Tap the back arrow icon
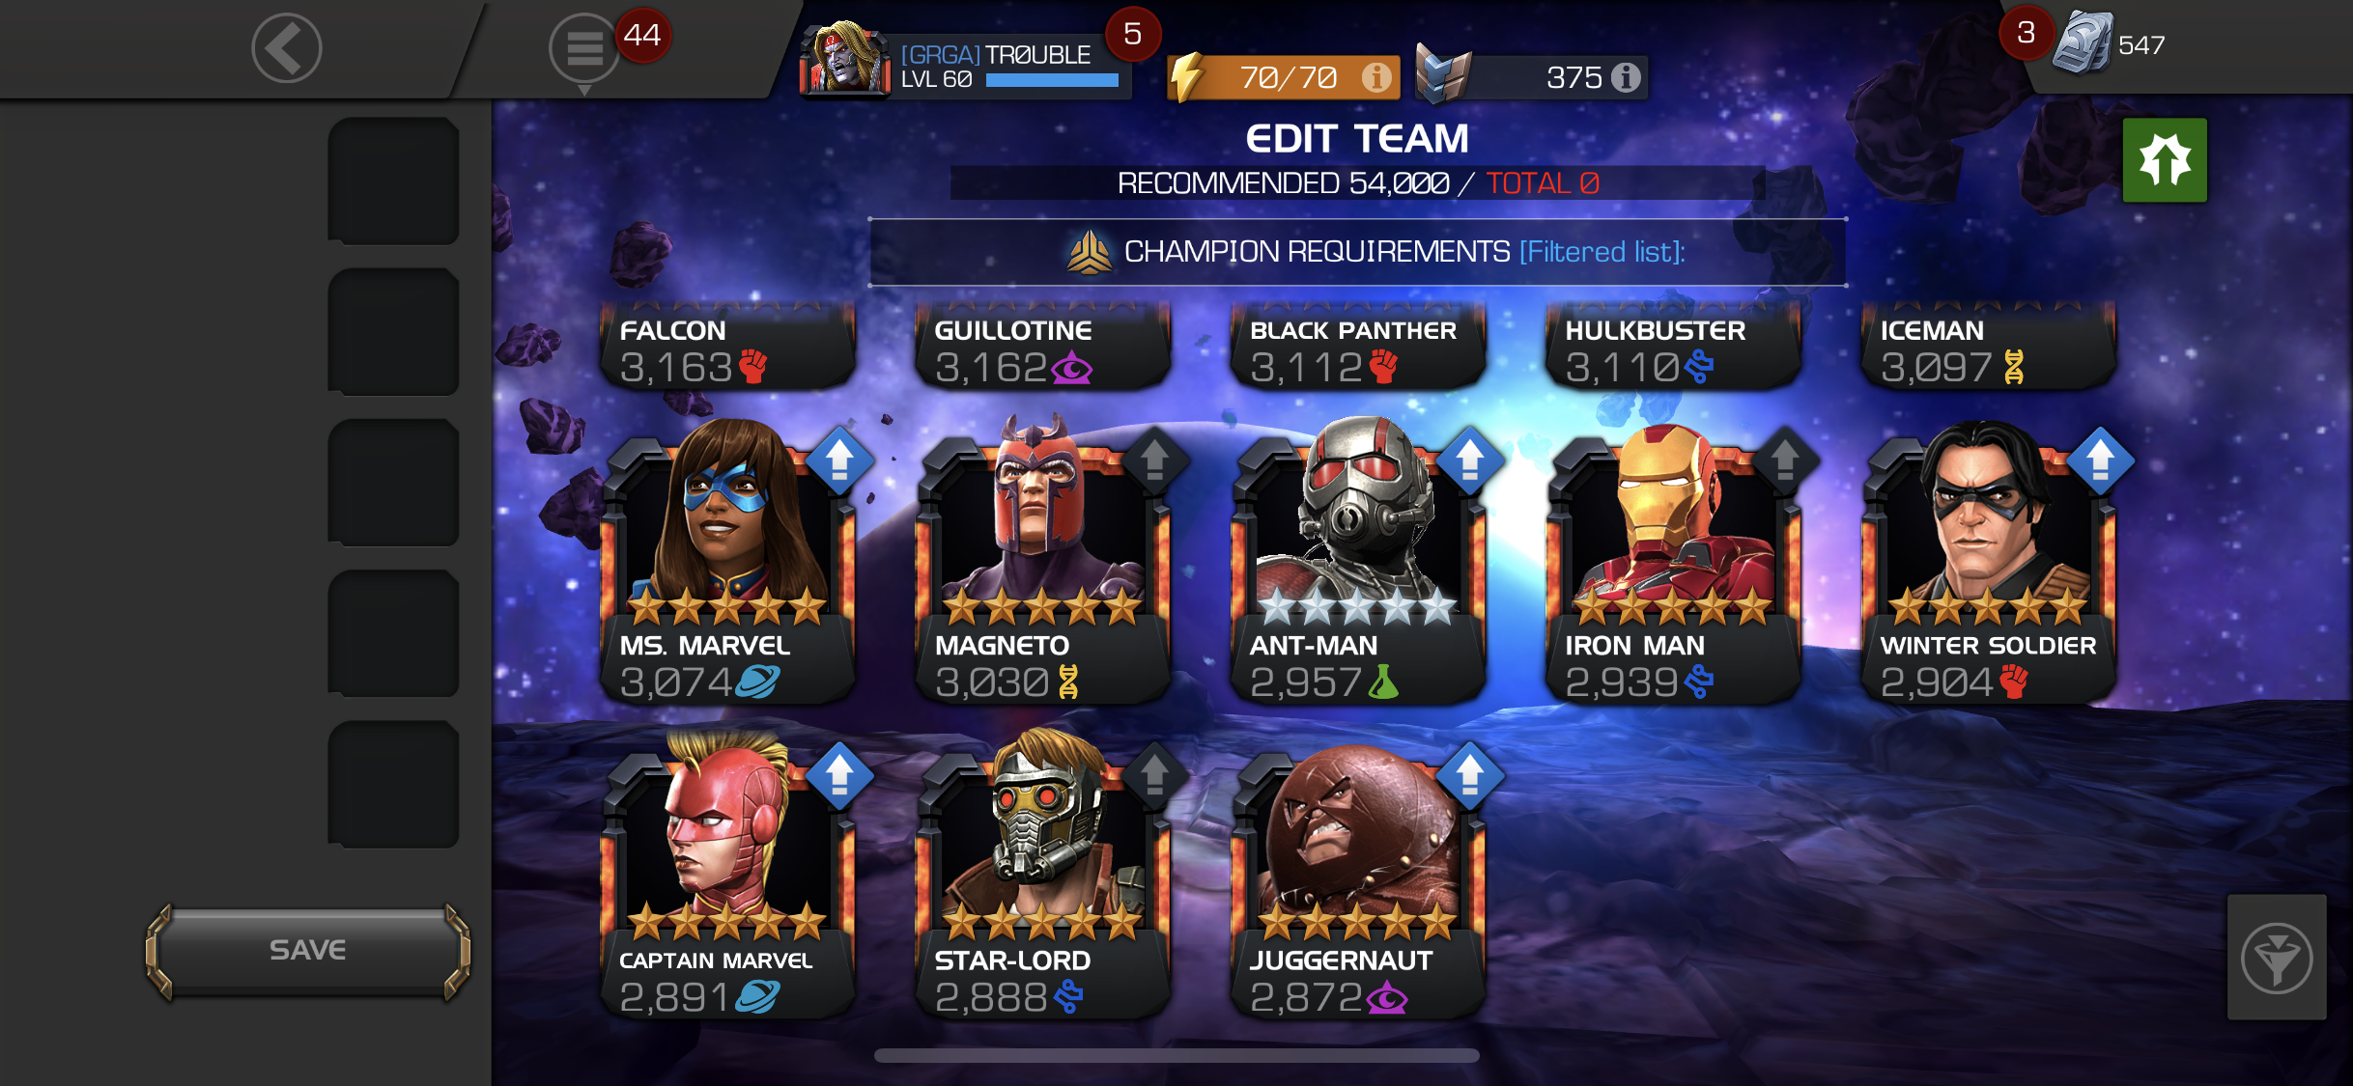This screenshot has height=1086, width=2353. [287, 48]
